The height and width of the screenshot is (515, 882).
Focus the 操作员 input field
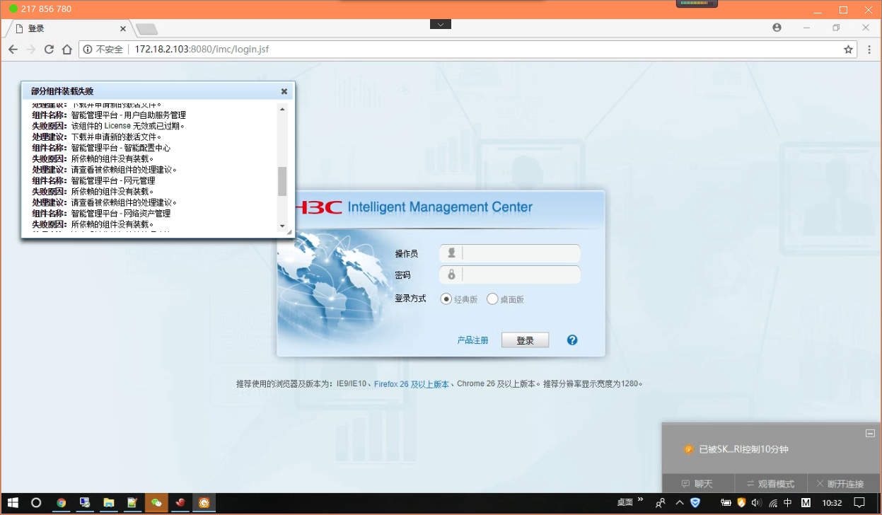(509, 253)
